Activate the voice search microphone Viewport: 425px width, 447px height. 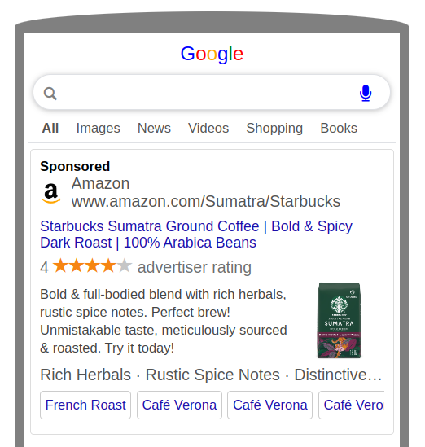pyautogui.click(x=366, y=93)
